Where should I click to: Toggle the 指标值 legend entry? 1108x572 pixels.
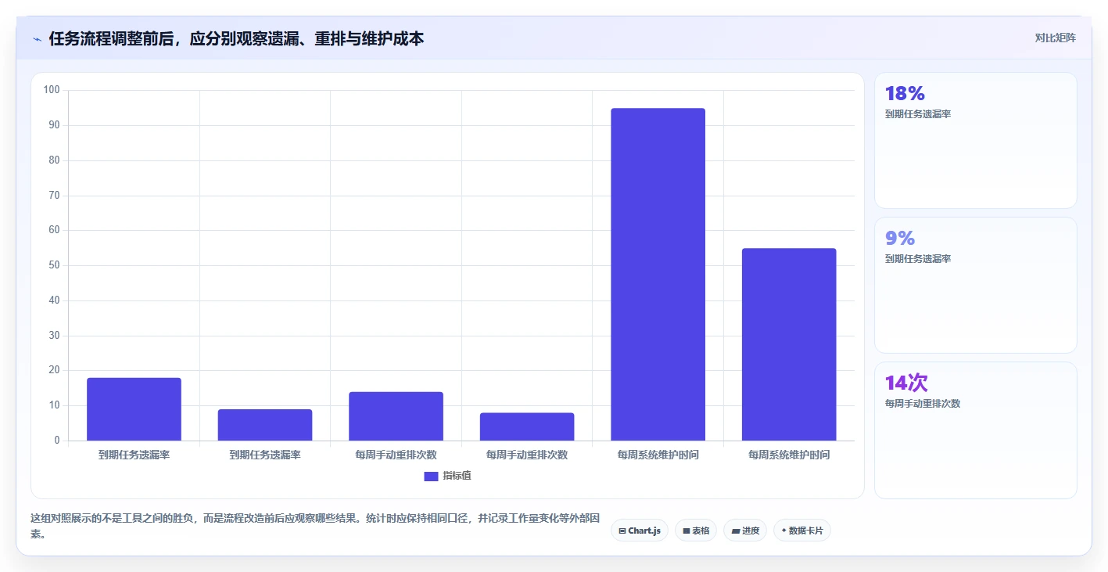[448, 476]
